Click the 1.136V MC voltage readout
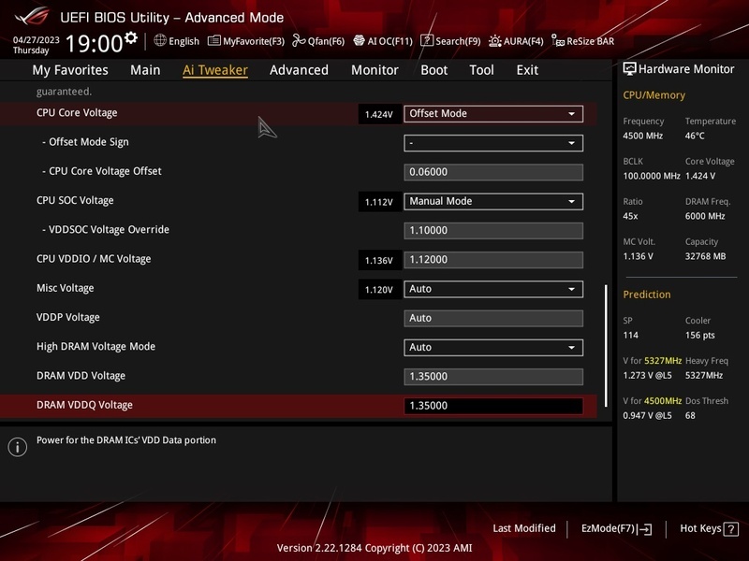This screenshot has width=749, height=561. [x=379, y=261]
